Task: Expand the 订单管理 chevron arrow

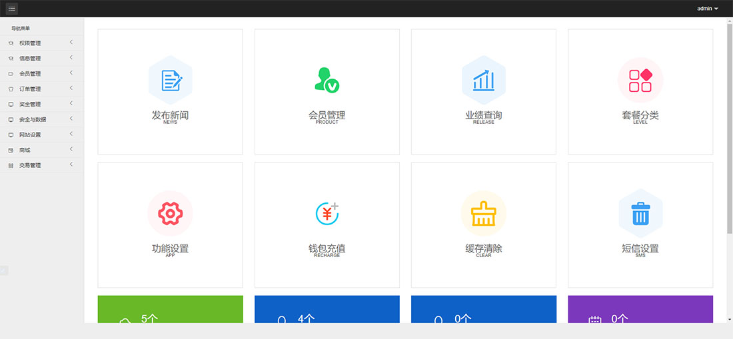Action: (x=71, y=89)
